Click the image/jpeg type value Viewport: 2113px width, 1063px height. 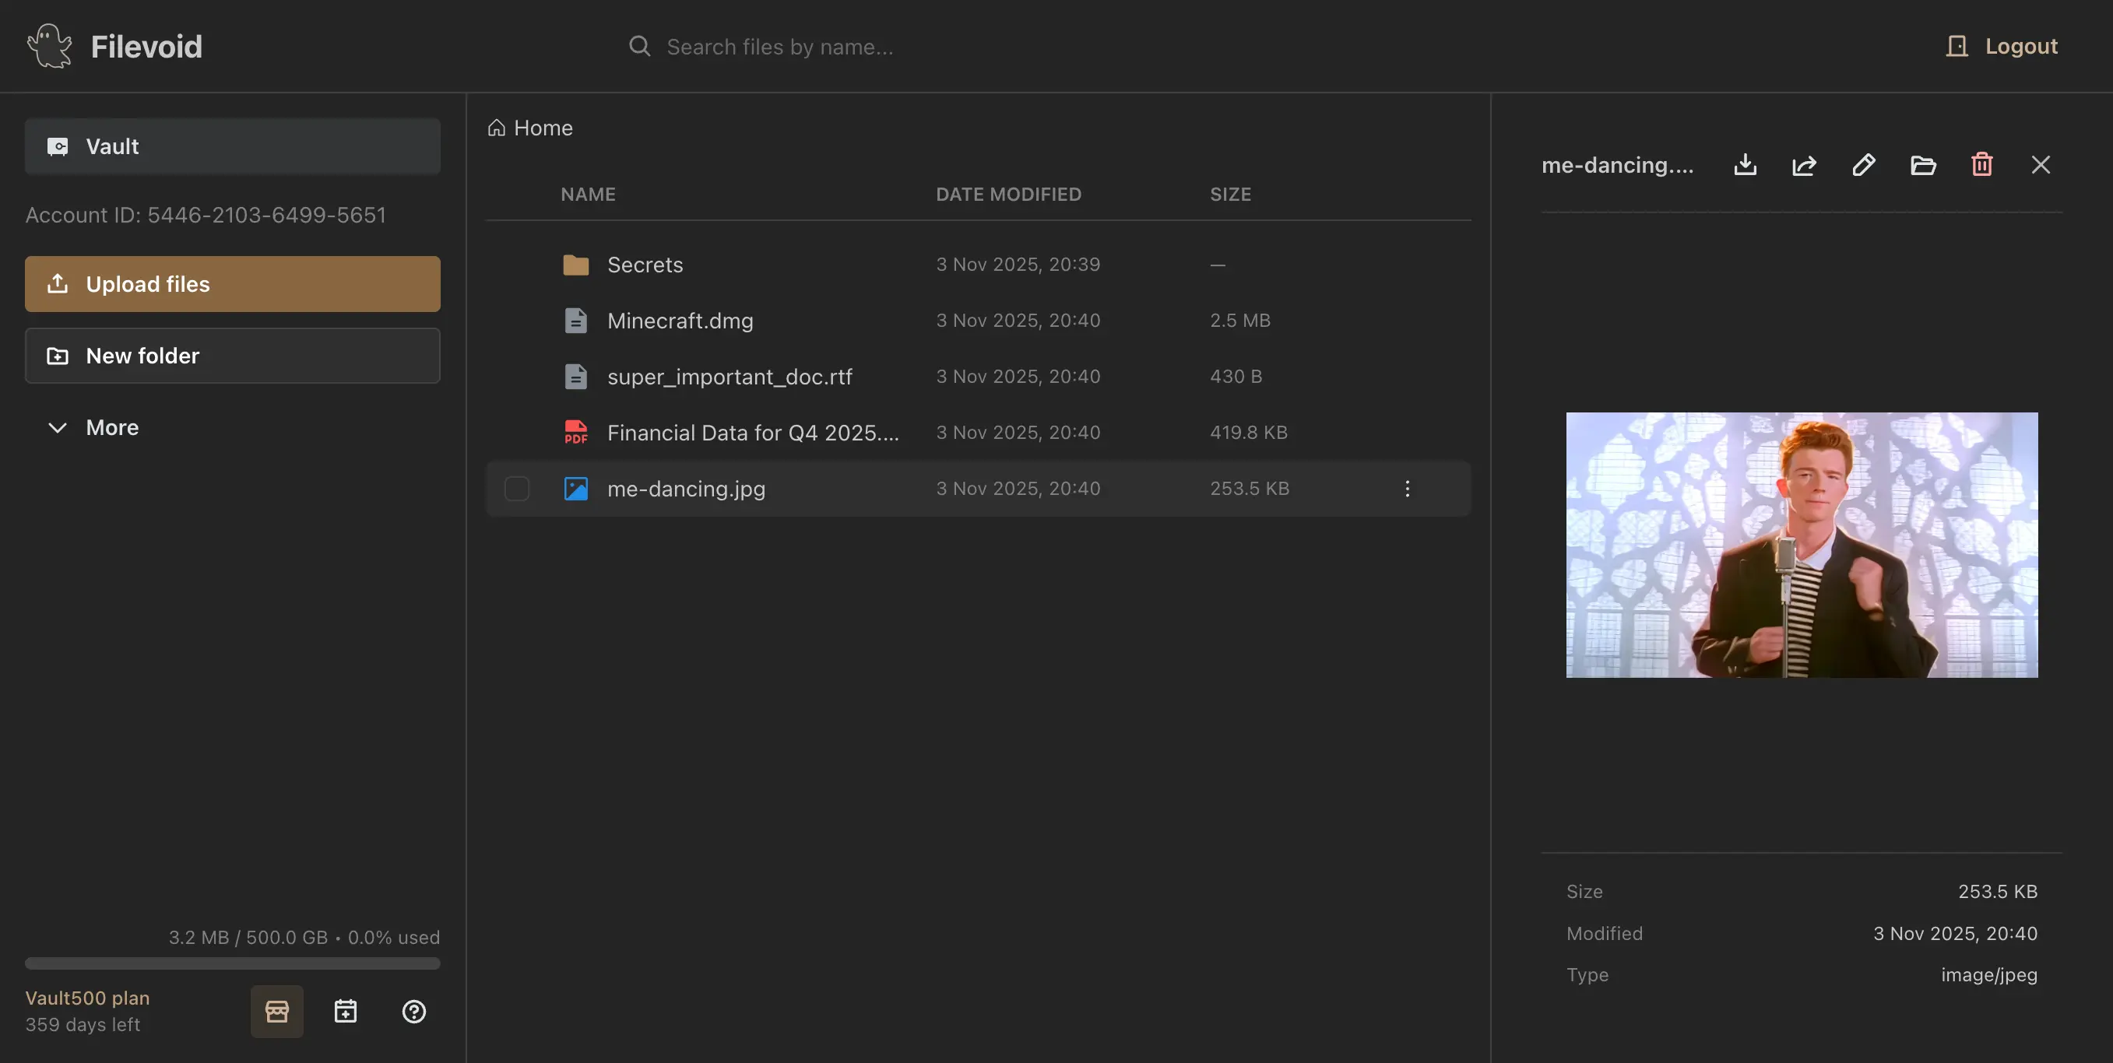1989,974
